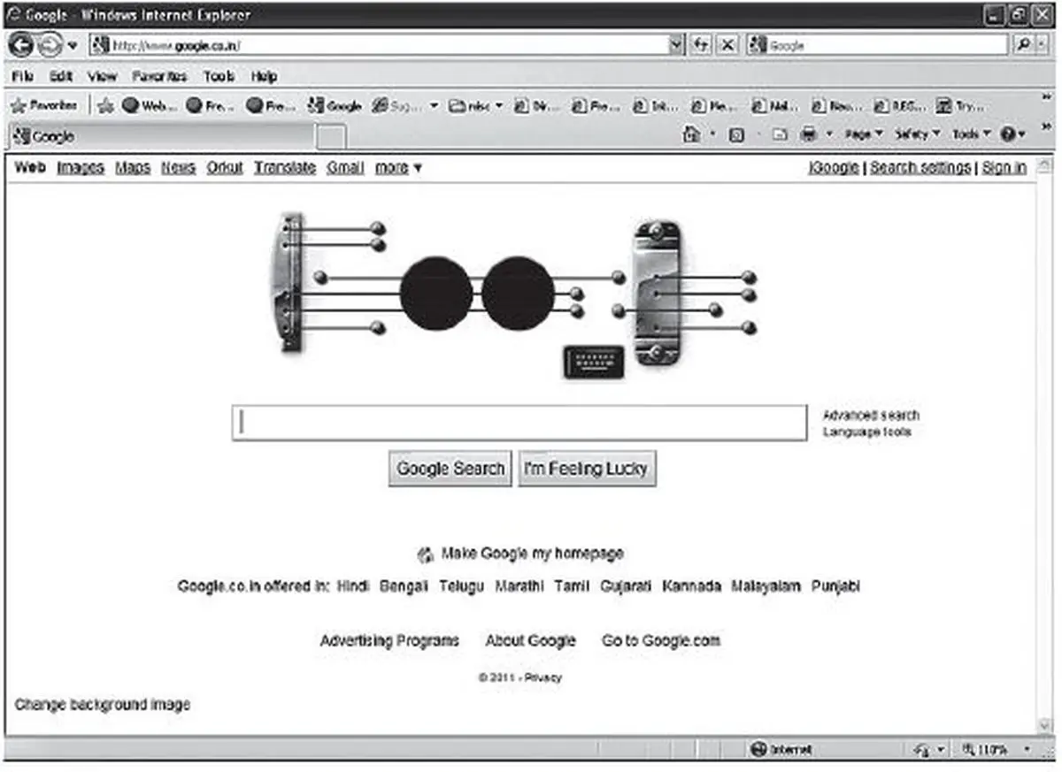Open the Favorites menu in menu bar

(x=159, y=77)
